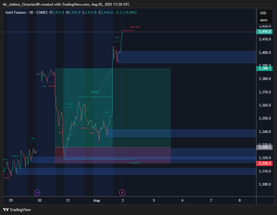Select the 3,328.2 gray entry price label

pyautogui.click(x=264, y=147)
